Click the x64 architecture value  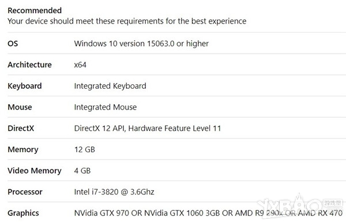80,65
